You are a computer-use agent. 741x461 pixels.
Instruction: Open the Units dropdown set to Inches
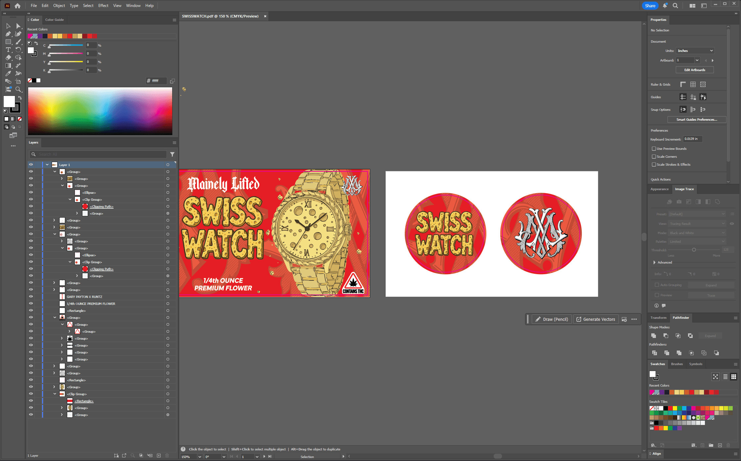[x=695, y=51]
